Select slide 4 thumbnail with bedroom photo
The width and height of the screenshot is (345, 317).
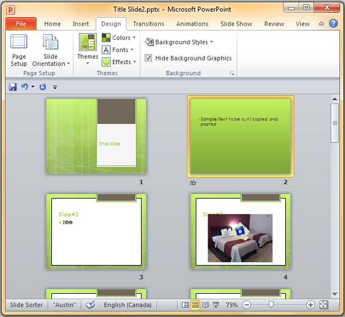coord(240,231)
